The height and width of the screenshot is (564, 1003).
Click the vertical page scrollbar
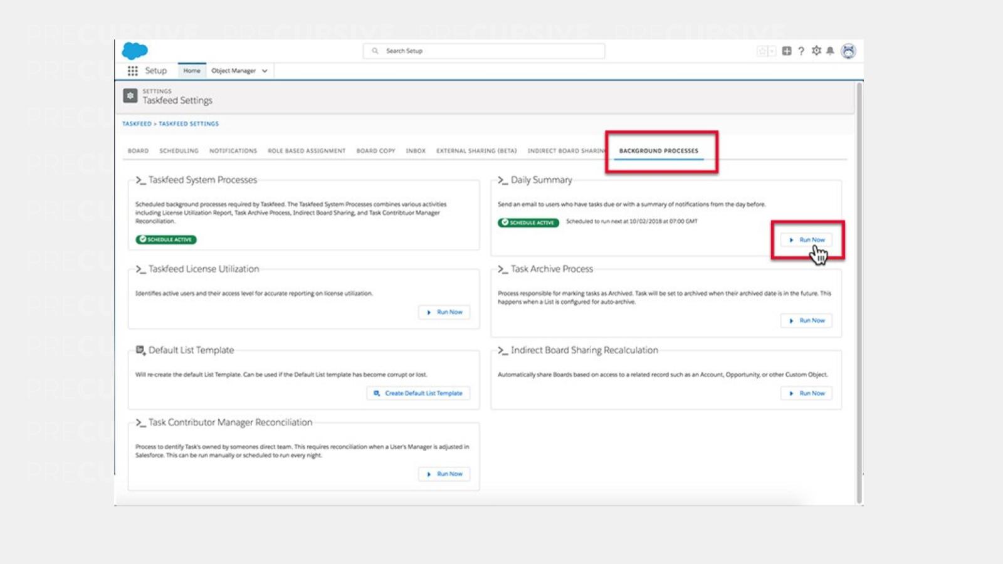tap(859, 293)
